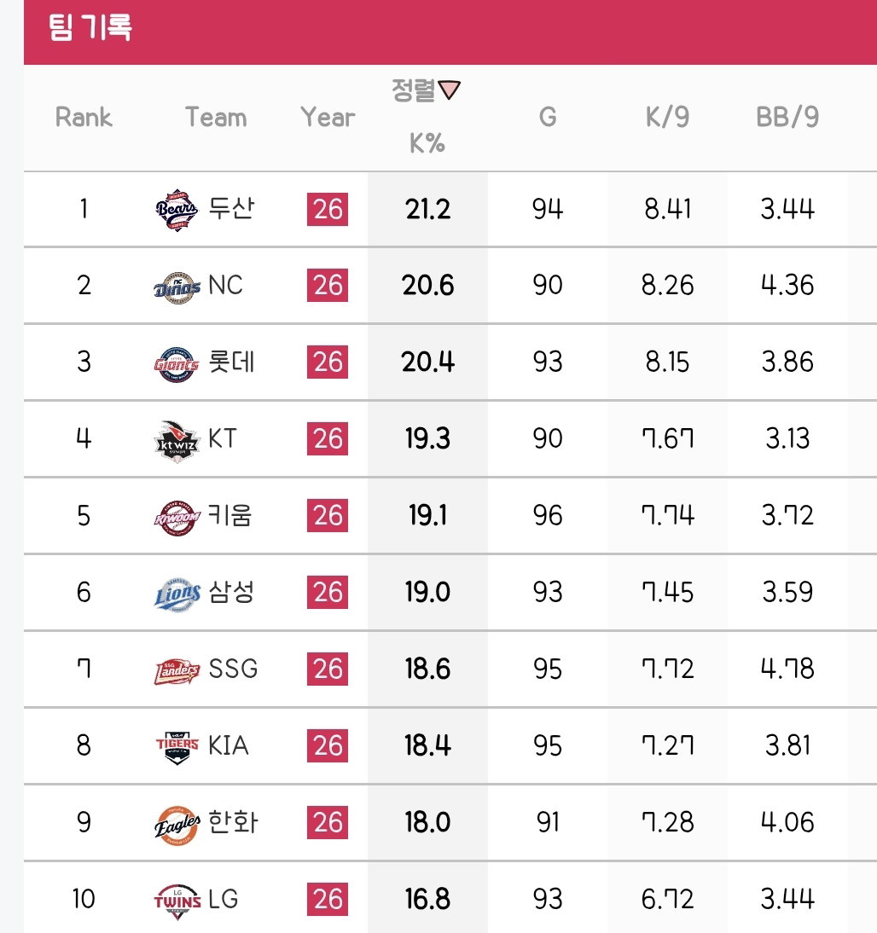This screenshot has height=933, width=877.
Task: Click the Kiwoom Heroes team logo
Action: tap(177, 518)
